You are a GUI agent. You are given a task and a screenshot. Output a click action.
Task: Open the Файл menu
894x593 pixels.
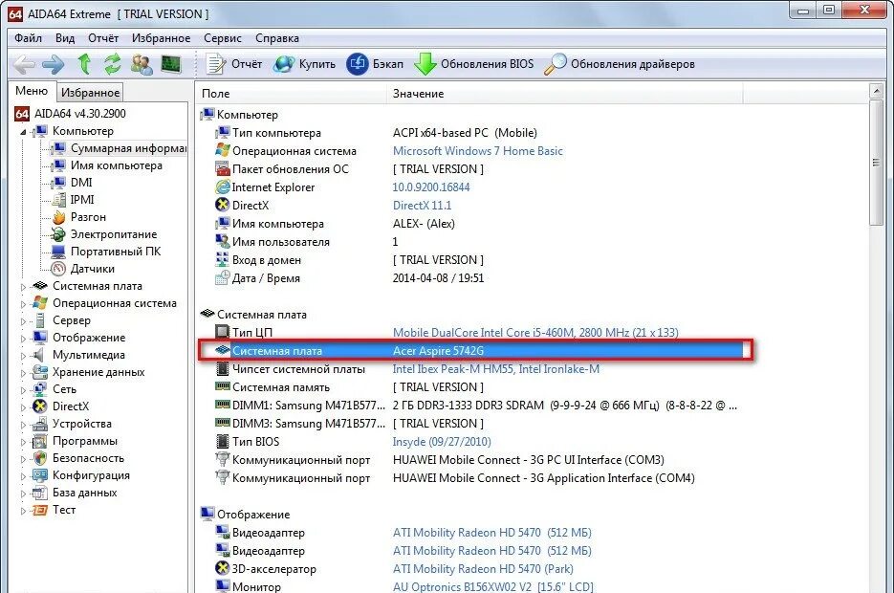(28, 38)
